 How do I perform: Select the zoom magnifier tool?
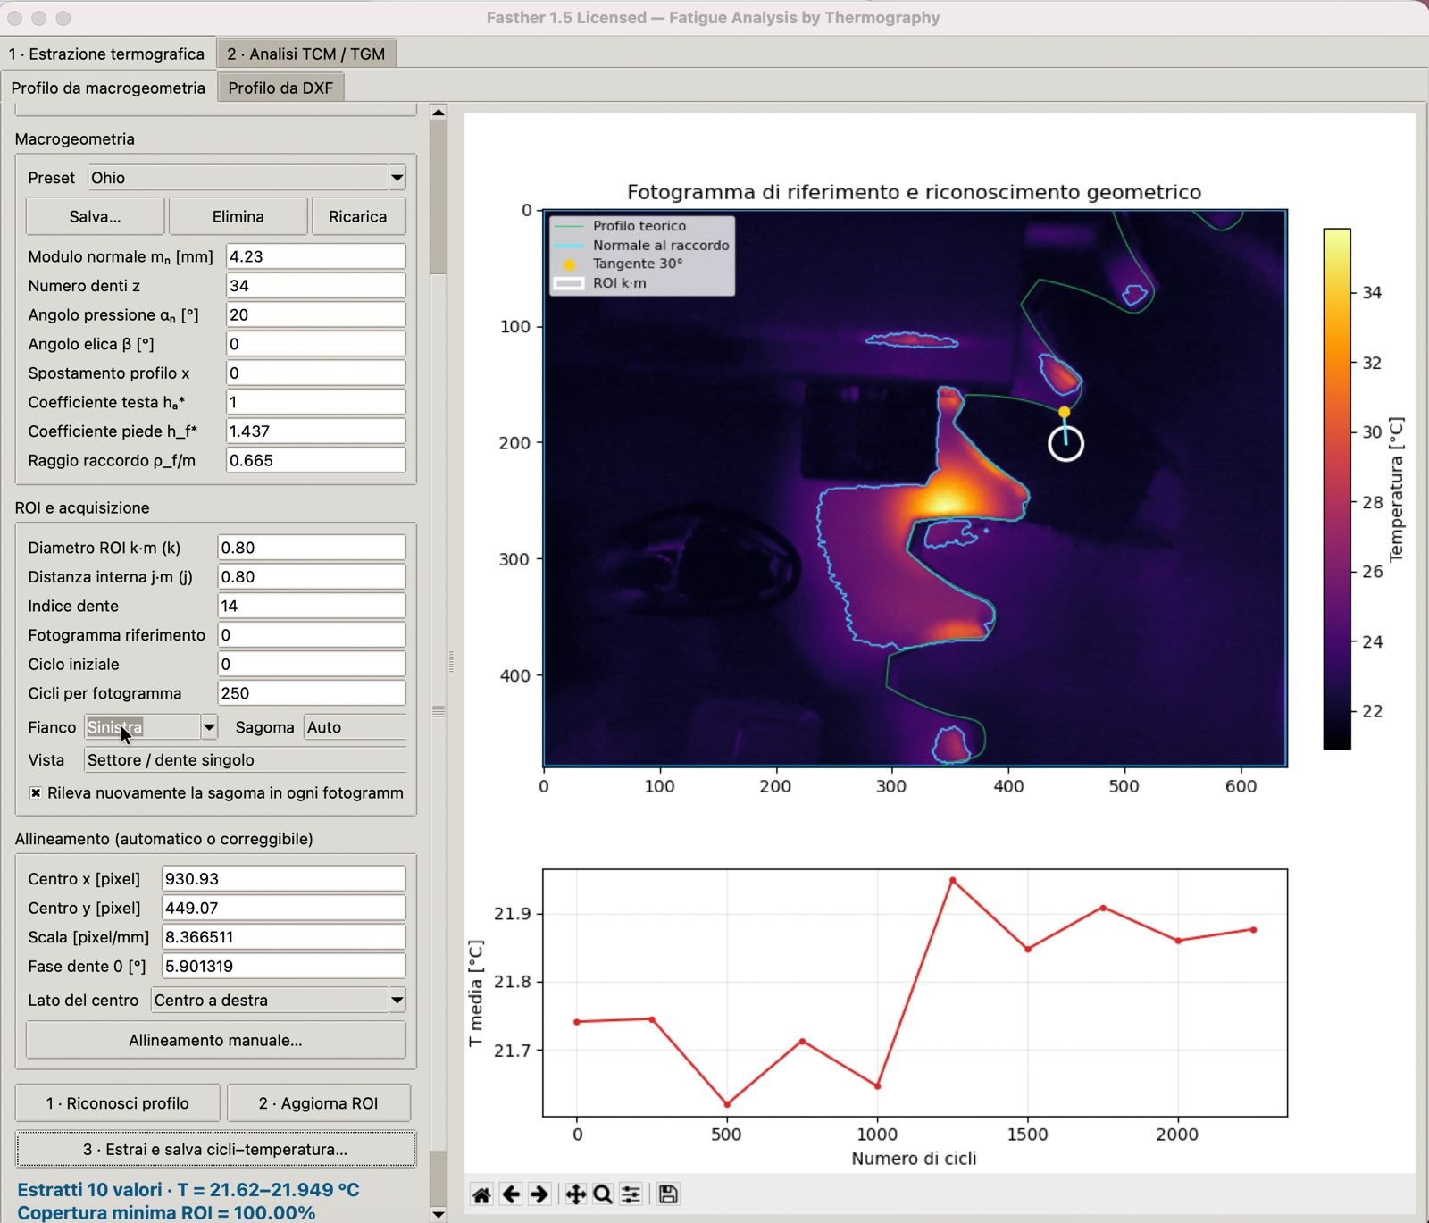[603, 1194]
